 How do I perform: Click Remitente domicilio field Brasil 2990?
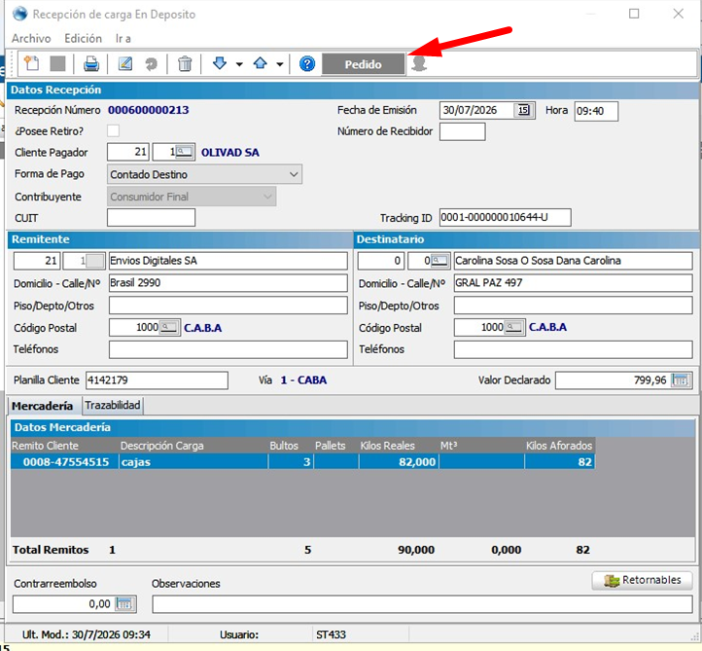228,283
